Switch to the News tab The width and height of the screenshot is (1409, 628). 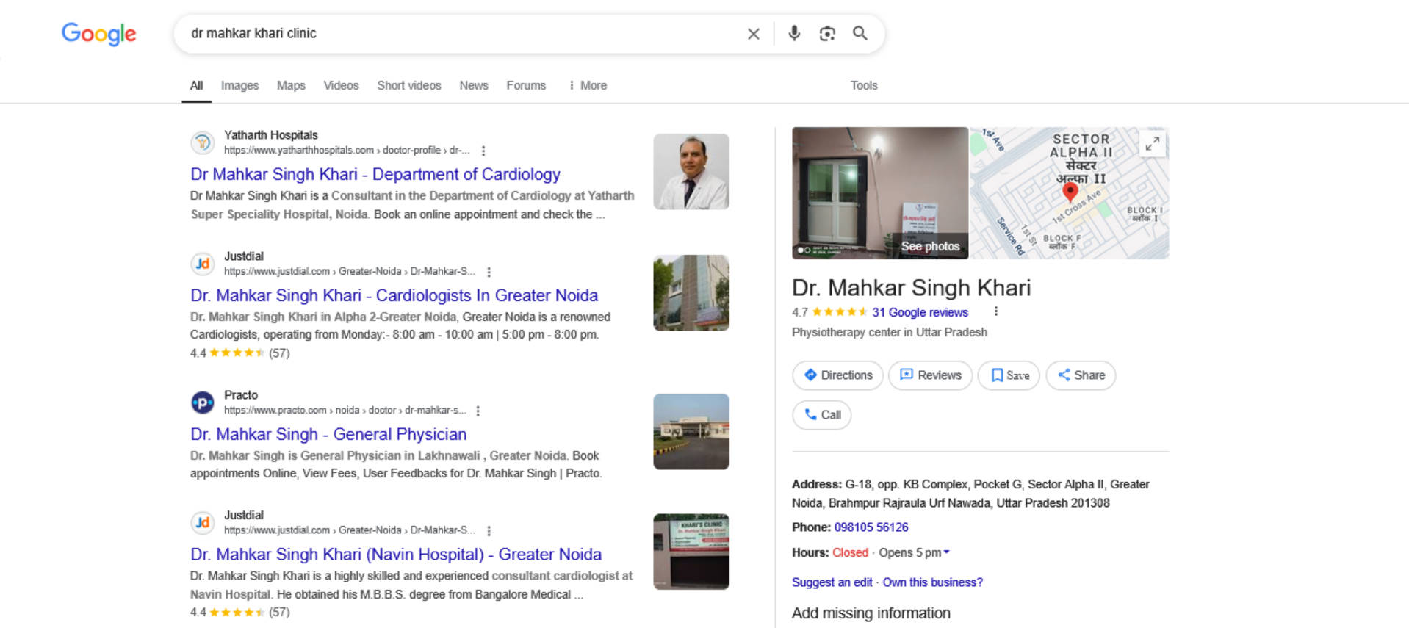[x=474, y=86]
